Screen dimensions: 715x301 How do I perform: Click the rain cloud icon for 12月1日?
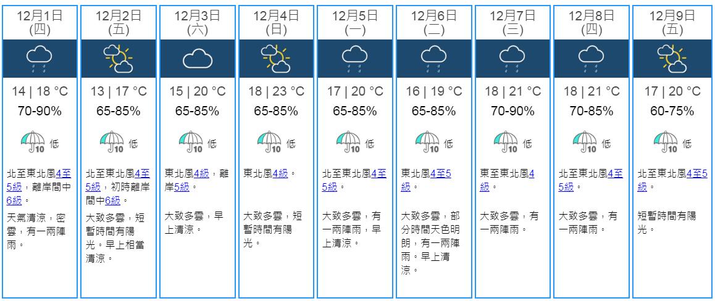[40, 58]
